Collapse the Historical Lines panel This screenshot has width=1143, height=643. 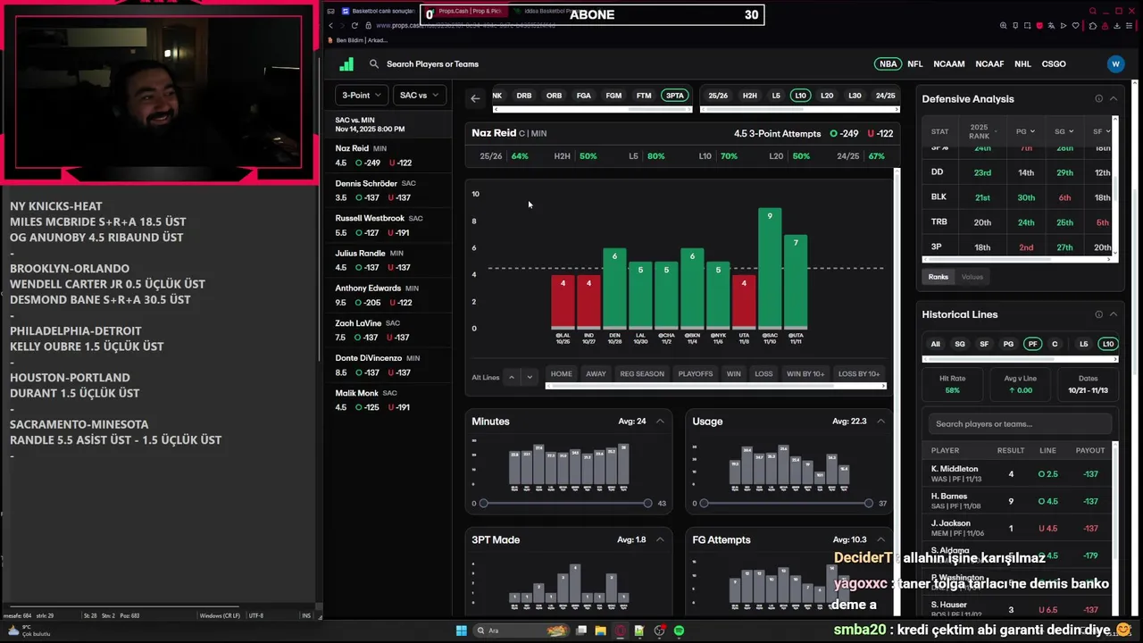pos(1114,314)
